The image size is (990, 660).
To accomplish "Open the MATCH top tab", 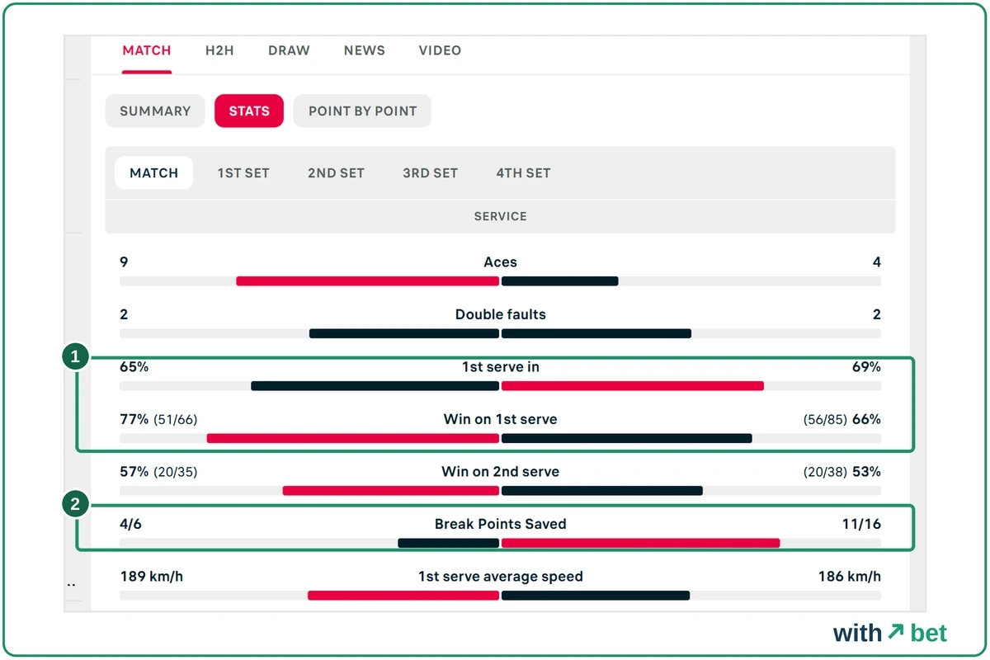I will [147, 50].
